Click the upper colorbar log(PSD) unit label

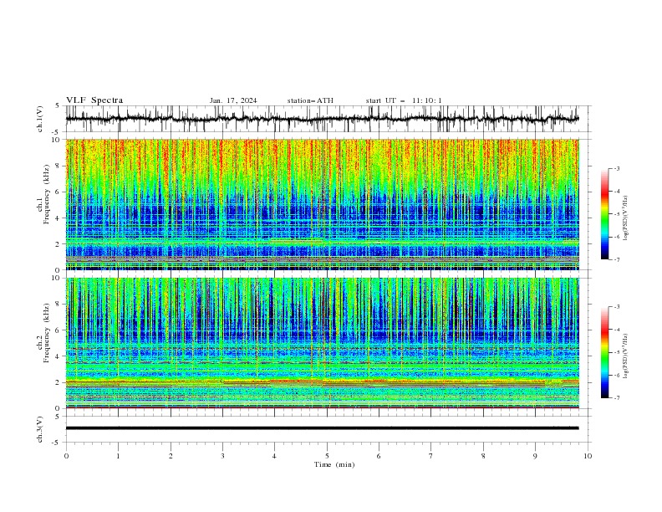[627, 218]
